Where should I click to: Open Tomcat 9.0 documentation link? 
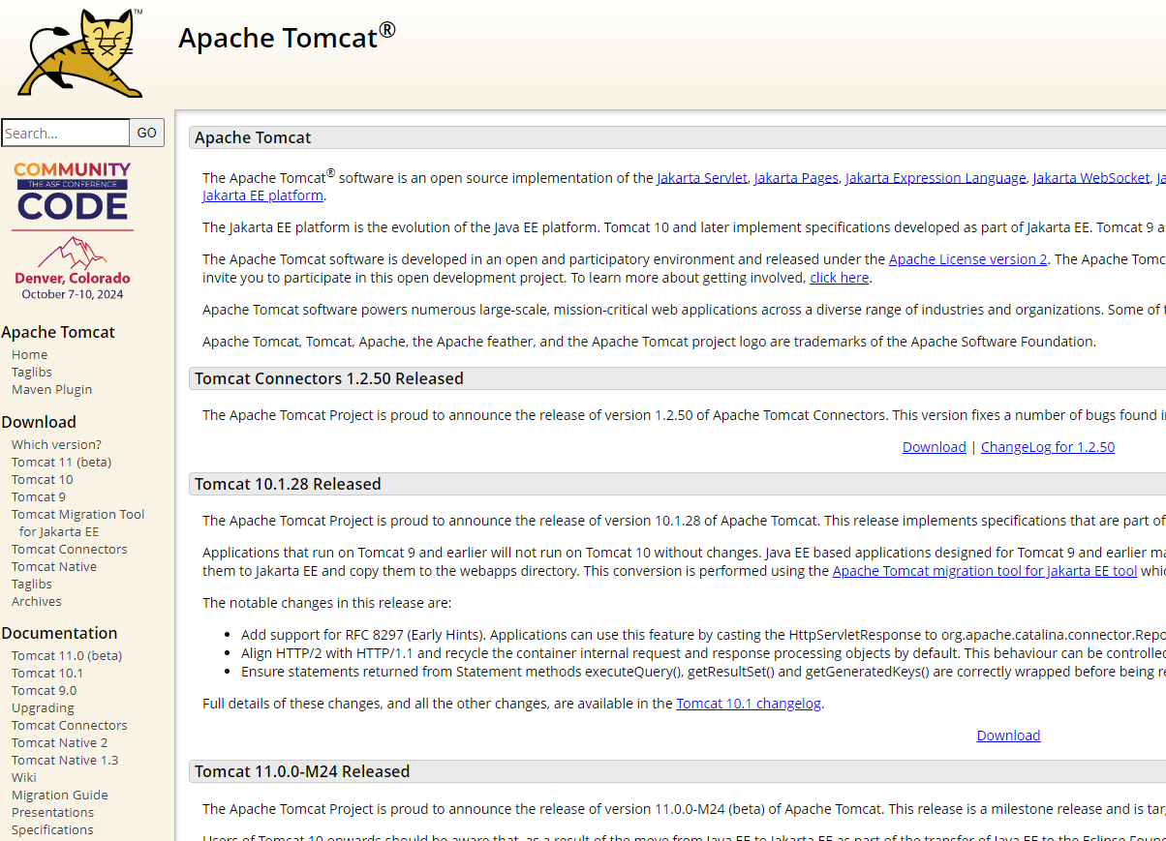coord(44,690)
